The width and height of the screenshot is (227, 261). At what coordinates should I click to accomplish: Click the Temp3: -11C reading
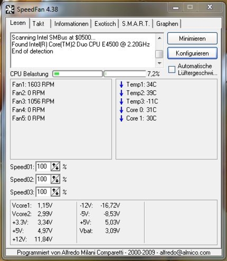click(x=142, y=101)
